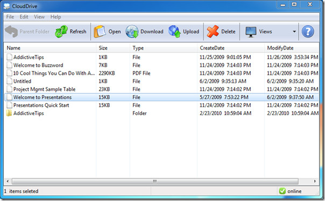The image size is (325, 201).
Task: Click the Open clipboard icon
Action: 100,32
